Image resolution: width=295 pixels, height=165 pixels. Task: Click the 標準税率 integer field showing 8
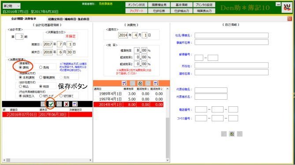[137, 50]
